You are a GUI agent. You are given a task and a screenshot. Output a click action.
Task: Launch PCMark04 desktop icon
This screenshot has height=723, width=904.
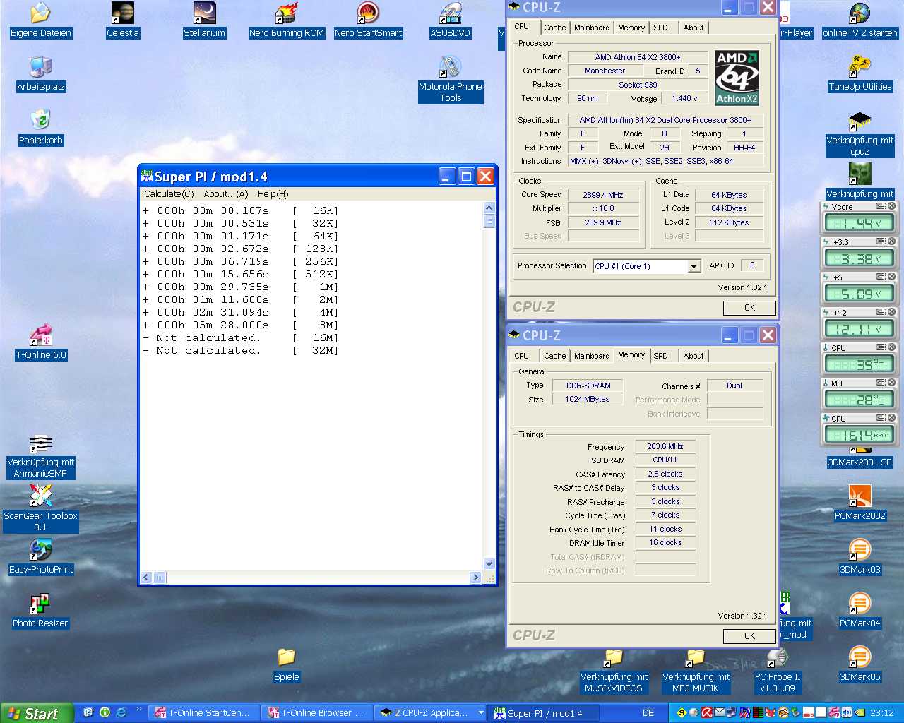point(860,610)
